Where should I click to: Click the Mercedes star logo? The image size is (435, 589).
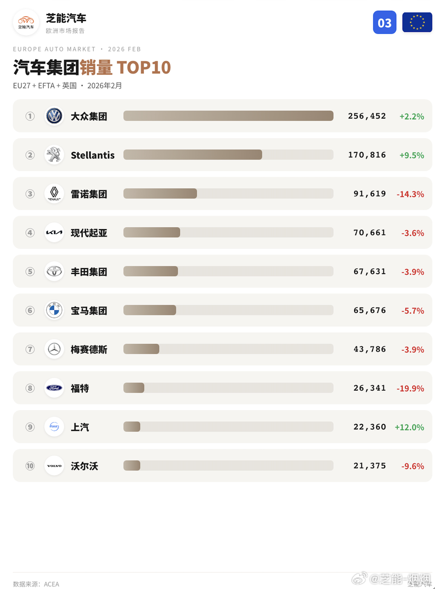point(54,349)
